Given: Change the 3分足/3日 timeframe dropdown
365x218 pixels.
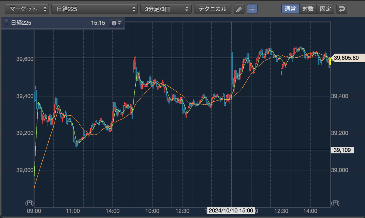Looking at the screenshot, I should 166,9.
